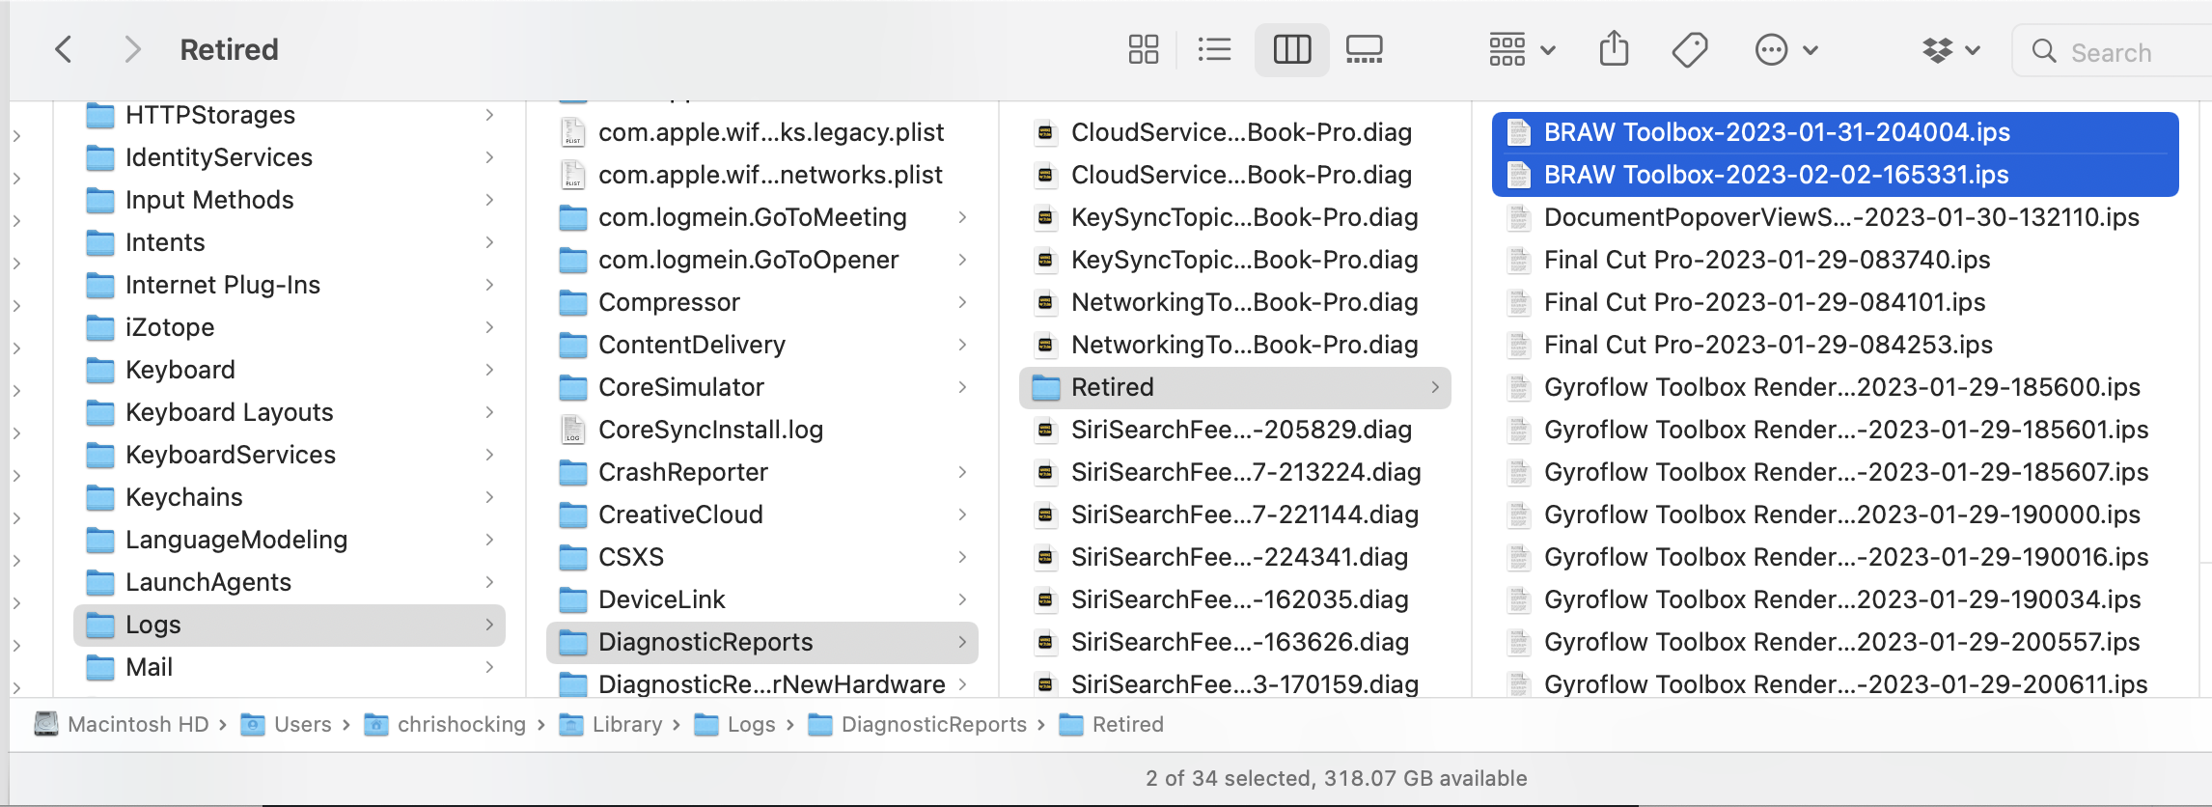
Task: Click the Share icon
Action: pos(1614,49)
